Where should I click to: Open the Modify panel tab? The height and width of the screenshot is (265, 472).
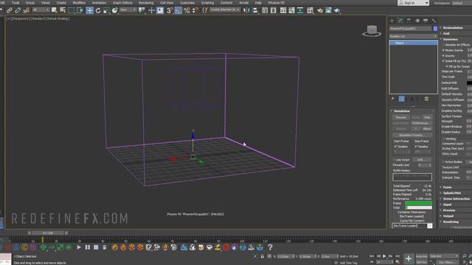400,21
